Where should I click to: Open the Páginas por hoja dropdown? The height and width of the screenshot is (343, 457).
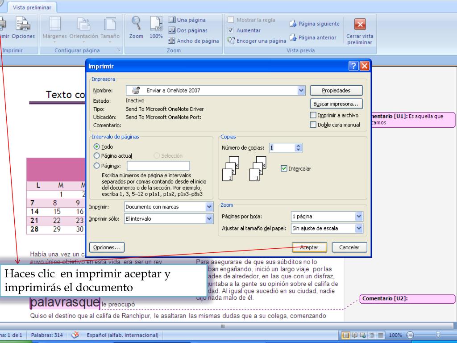coord(359,217)
